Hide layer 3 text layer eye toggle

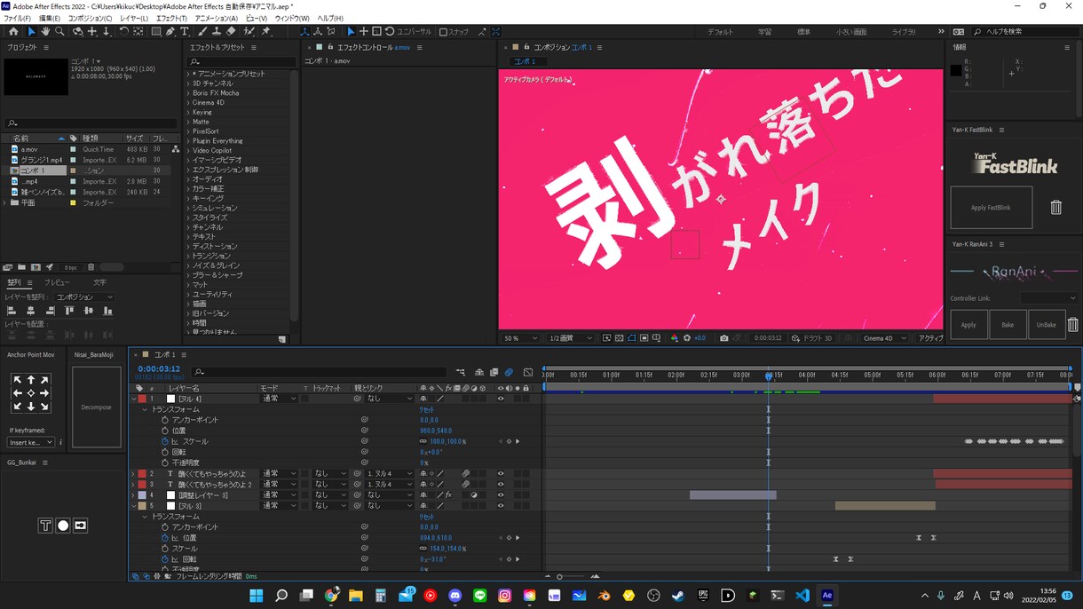coord(501,485)
